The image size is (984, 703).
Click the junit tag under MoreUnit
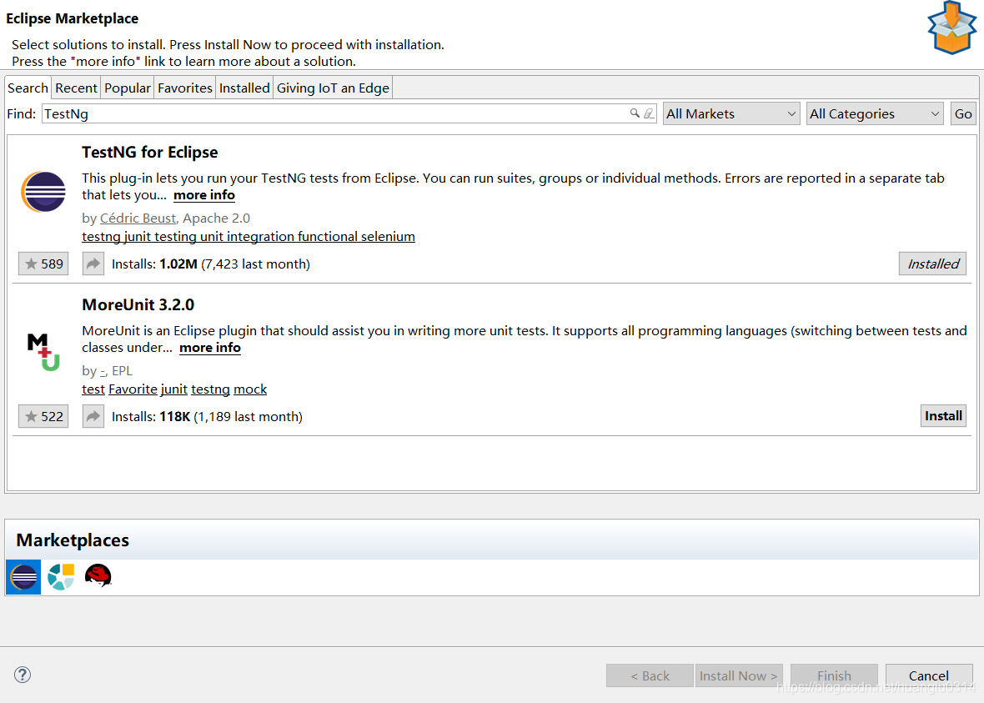pyautogui.click(x=173, y=389)
